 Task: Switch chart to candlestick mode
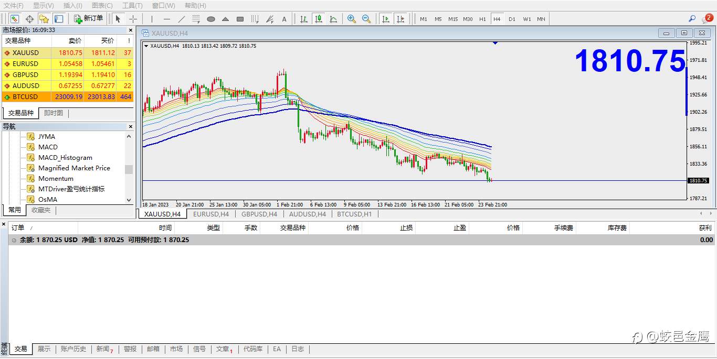pyautogui.click(x=319, y=19)
